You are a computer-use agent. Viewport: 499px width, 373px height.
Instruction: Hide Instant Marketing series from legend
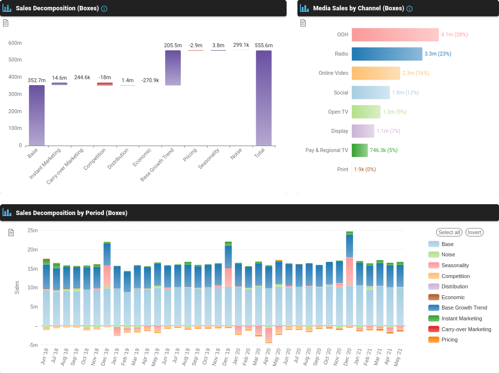coord(461,318)
